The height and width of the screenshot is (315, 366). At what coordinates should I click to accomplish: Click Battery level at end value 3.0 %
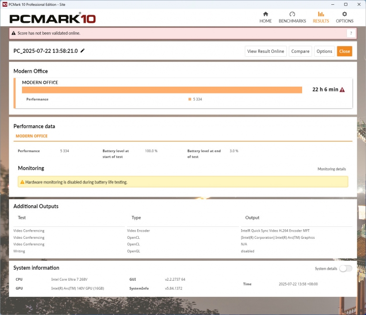coord(234,151)
